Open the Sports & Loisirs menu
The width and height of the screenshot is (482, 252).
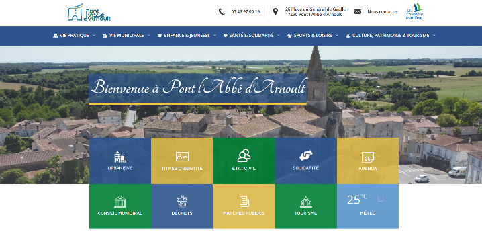313,36
